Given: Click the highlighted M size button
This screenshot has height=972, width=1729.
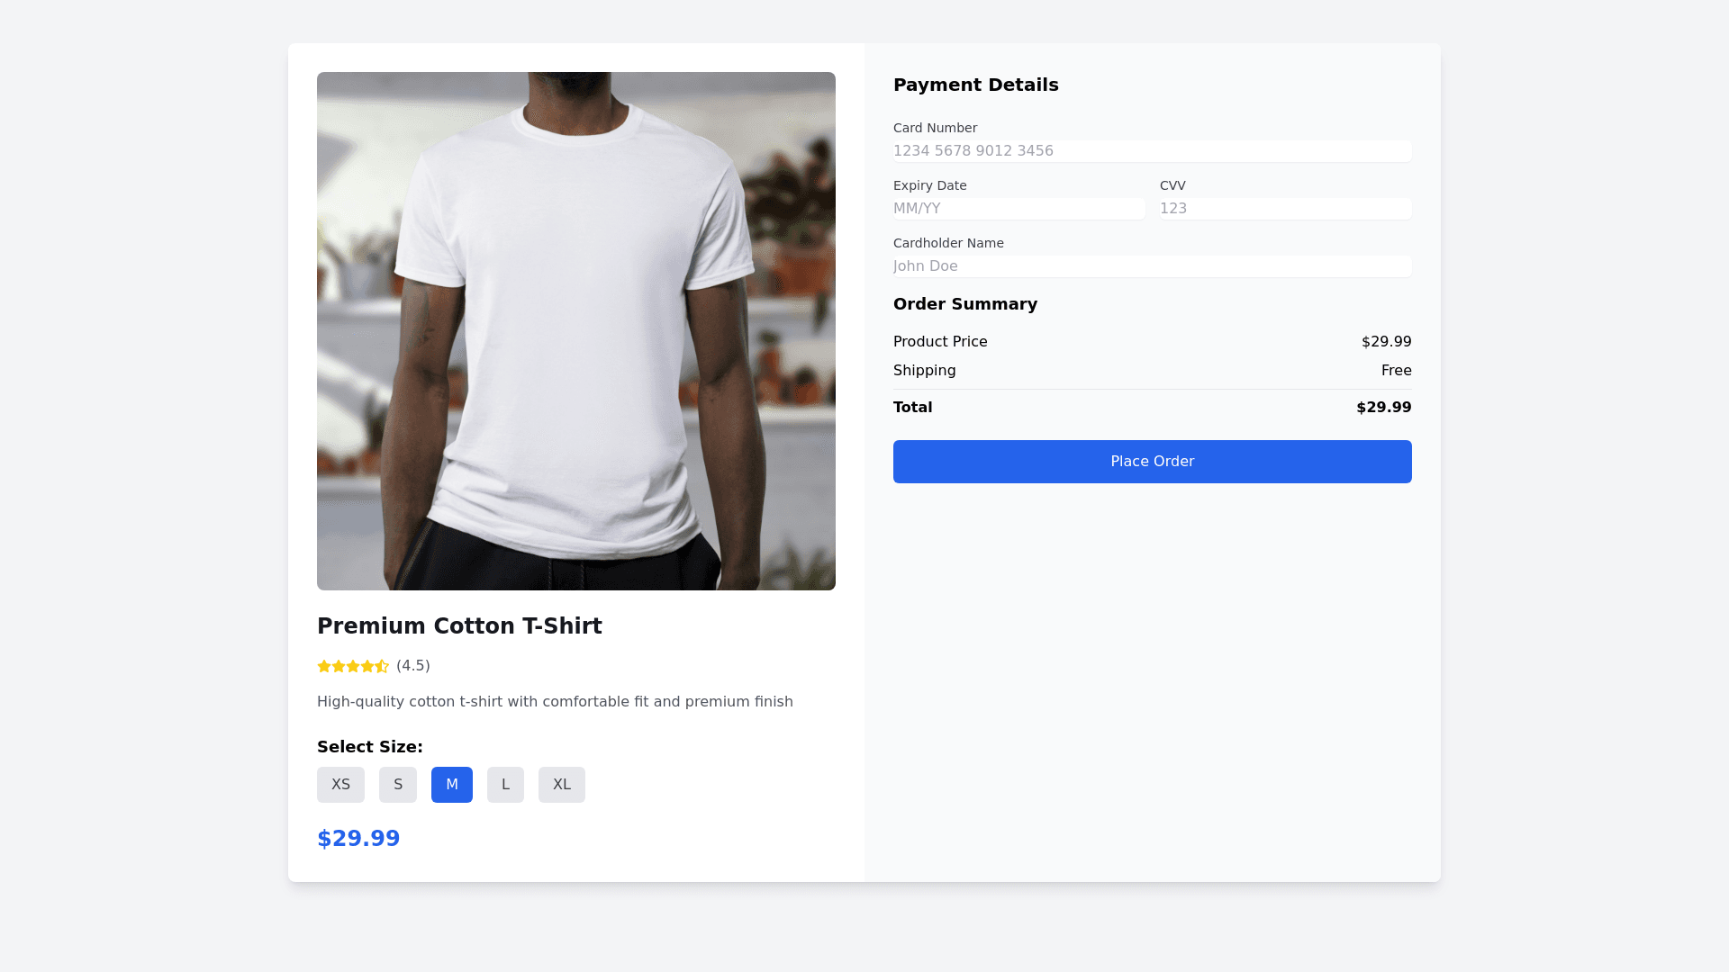Looking at the screenshot, I should [452, 785].
